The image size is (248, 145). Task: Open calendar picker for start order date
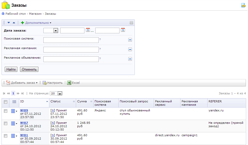[x=88, y=30]
